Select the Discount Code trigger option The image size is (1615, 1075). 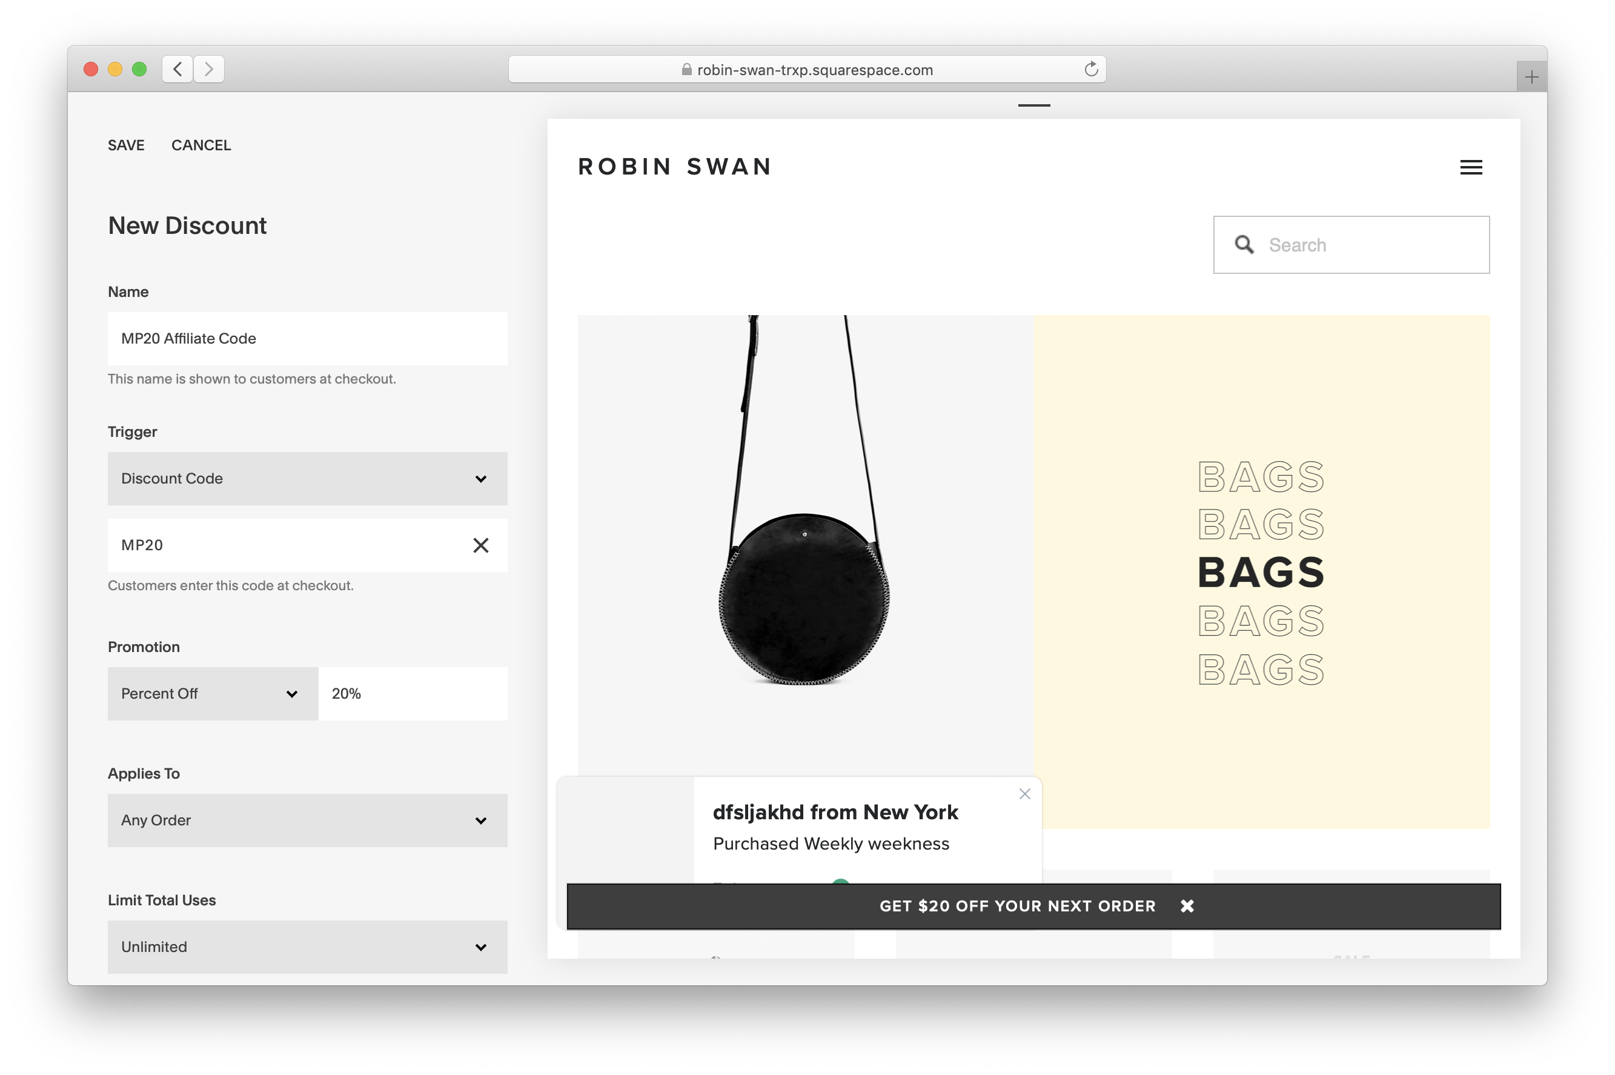[x=303, y=479]
